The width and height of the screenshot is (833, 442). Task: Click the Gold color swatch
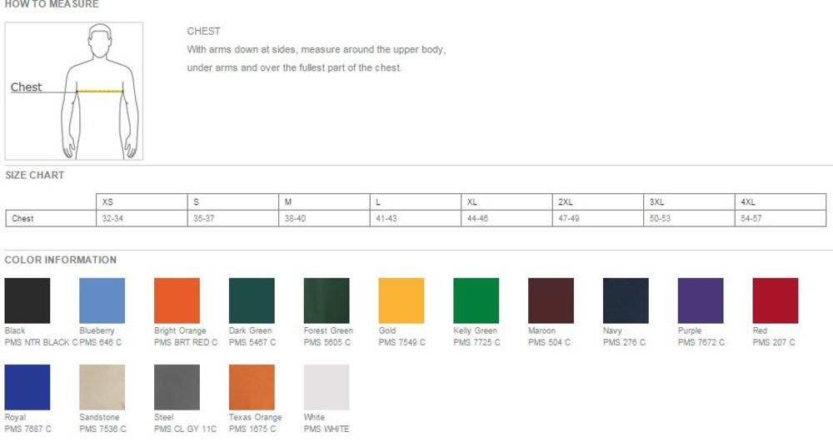[x=402, y=300]
